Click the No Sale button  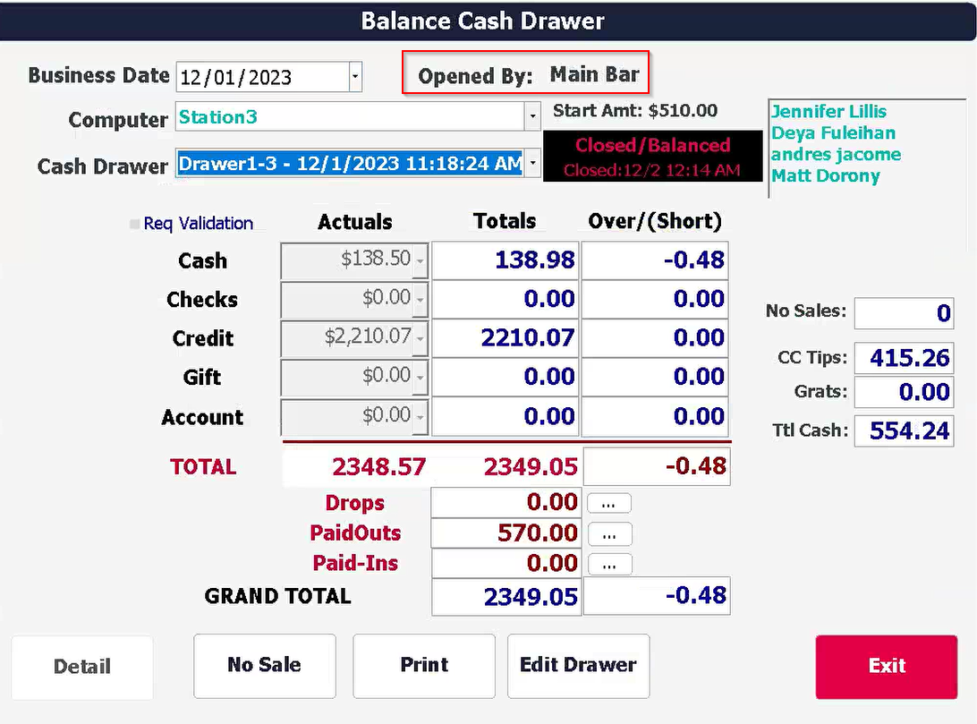pos(264,666)
